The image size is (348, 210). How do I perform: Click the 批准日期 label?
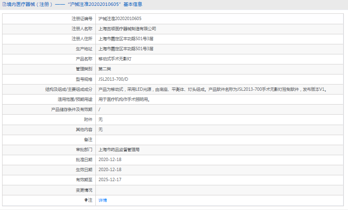coord(84,160)
